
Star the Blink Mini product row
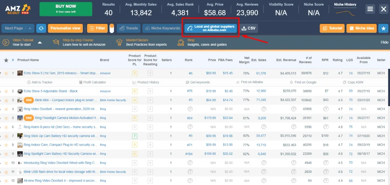pos(6,100)
